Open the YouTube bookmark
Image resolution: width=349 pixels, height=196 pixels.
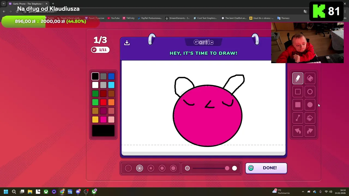click(x=113, y=18)
